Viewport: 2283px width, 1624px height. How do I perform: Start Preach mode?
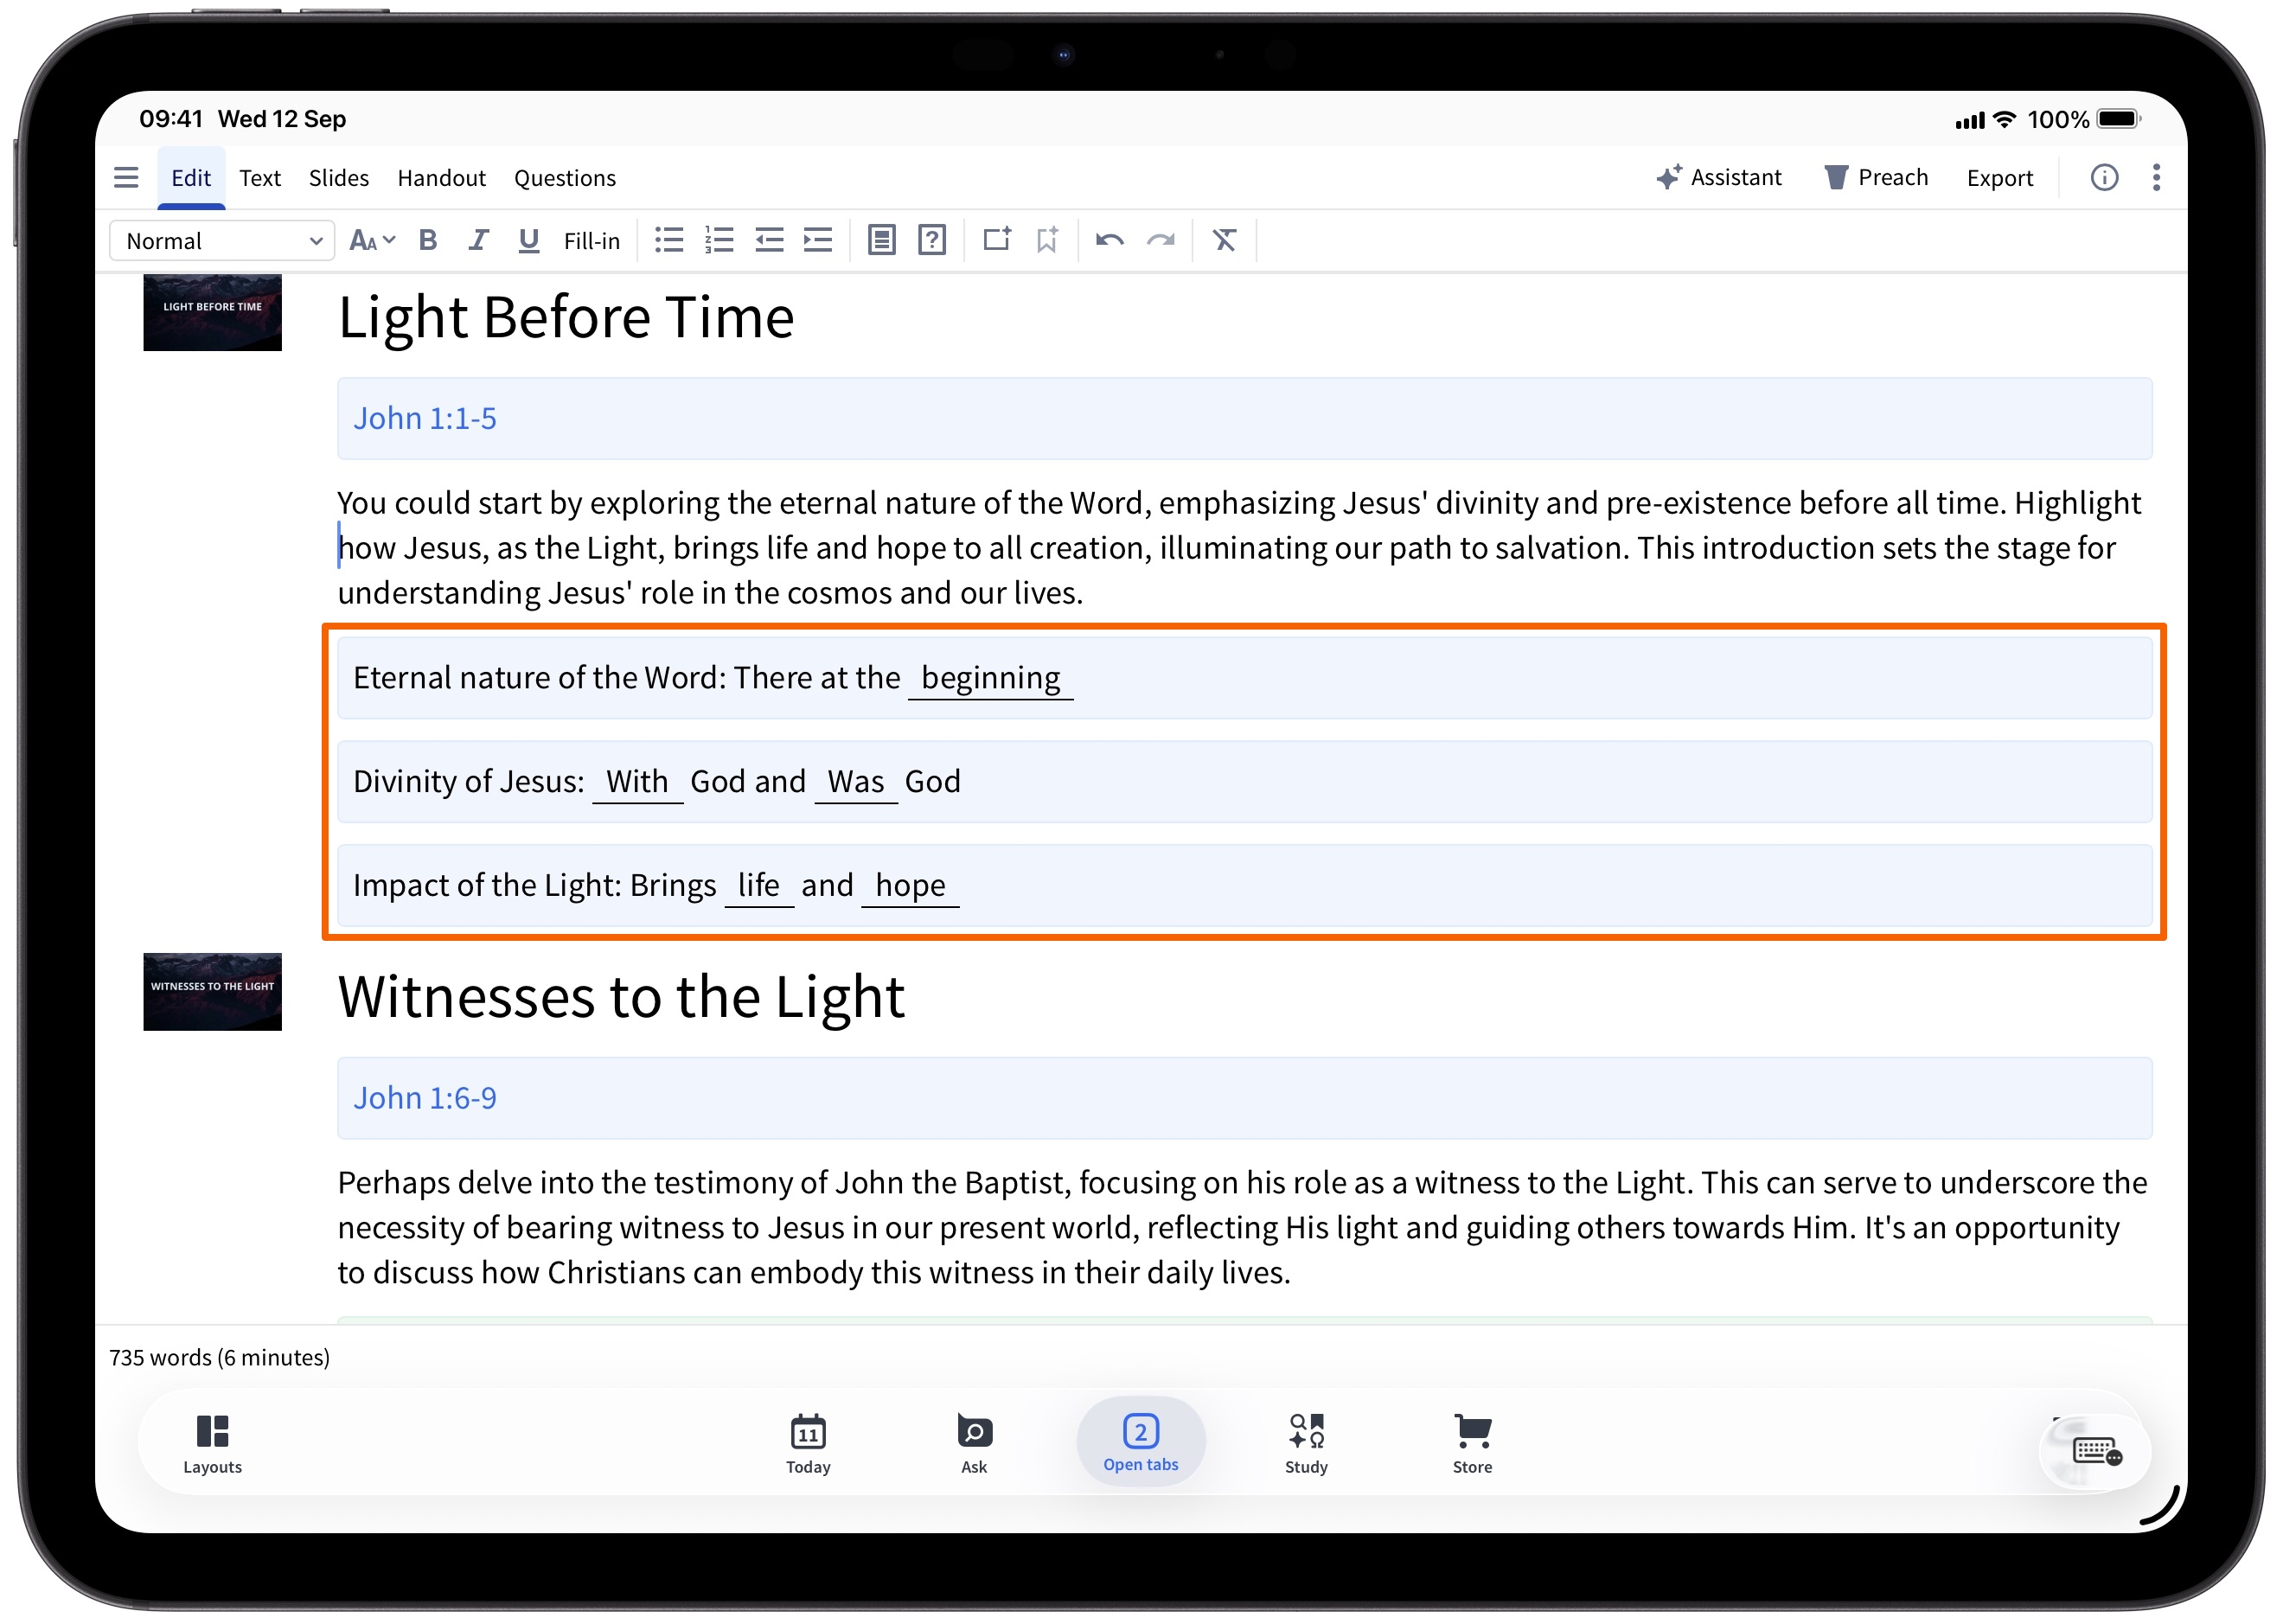(1877, 177)
